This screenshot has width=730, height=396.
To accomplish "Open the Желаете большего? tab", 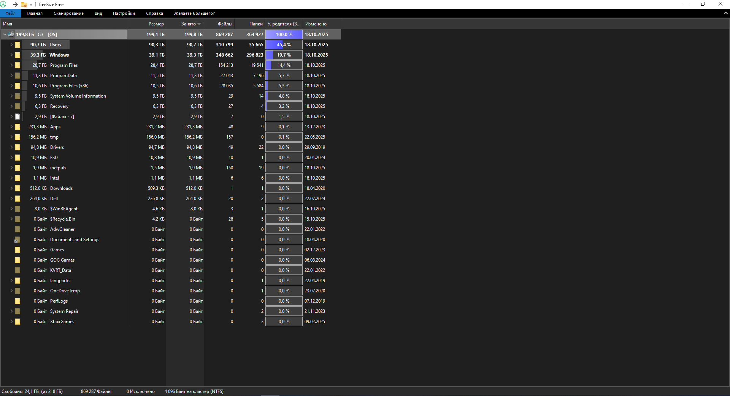I will pos(194,13).
